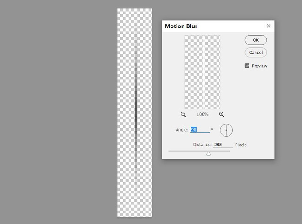Close the Motion Blur dialog

[269, 26]
